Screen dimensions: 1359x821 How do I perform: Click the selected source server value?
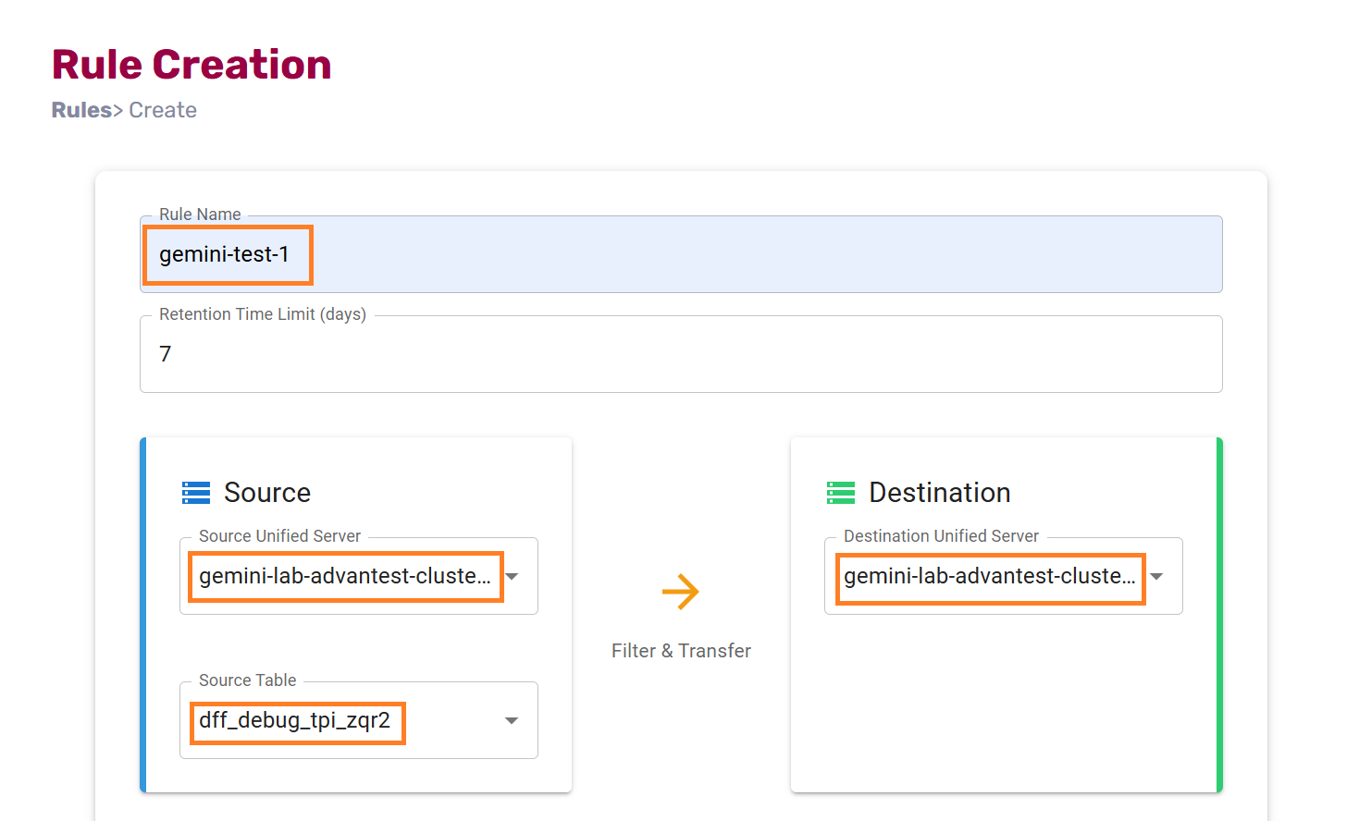345,576
